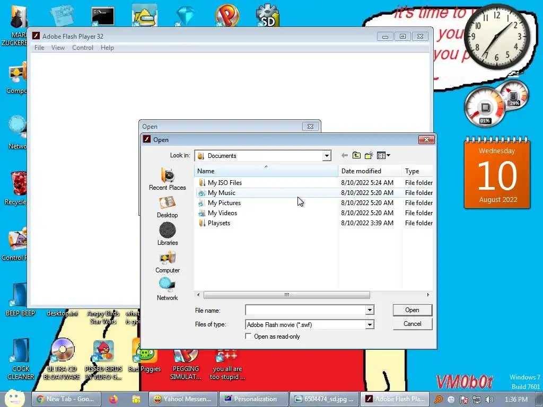Click left arrow of file list scrollbar
543x407 pixels.
[198, 295]
